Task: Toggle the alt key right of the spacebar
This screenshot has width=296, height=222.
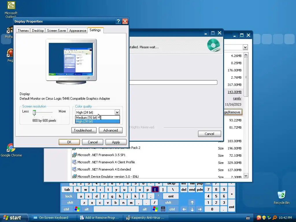Action: [145, 209]
